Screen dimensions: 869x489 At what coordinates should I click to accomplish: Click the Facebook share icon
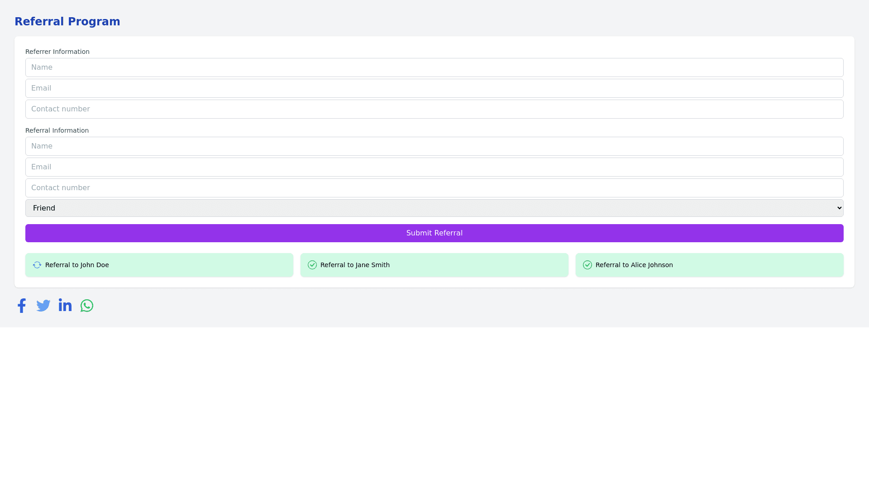click(22, 306)
